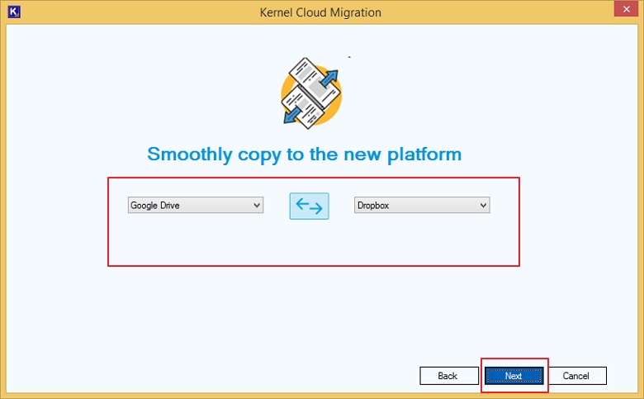Viewport: 644px width, 399px height.
Task: Open the Google Drive source dropdown
Action: pyautogui.click(x=196, y=205)
